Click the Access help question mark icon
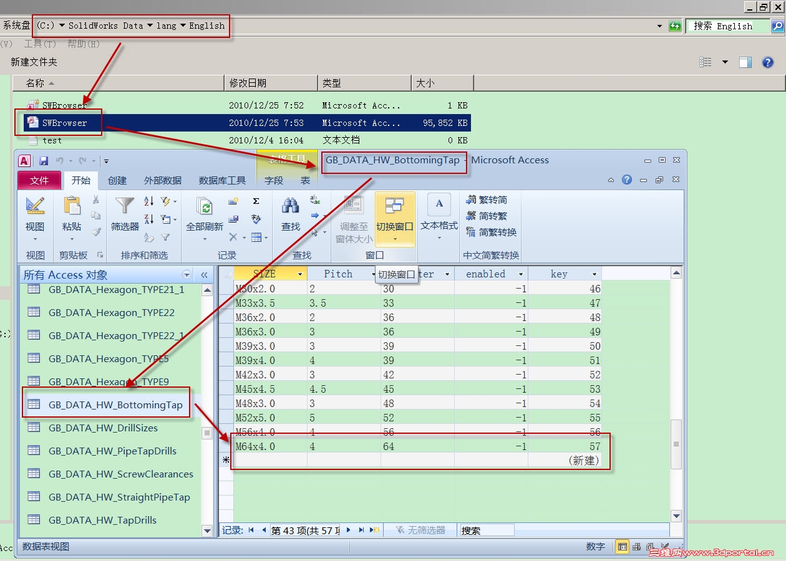The width and height of the screenshot is (786, 561). tap(627, 180)
